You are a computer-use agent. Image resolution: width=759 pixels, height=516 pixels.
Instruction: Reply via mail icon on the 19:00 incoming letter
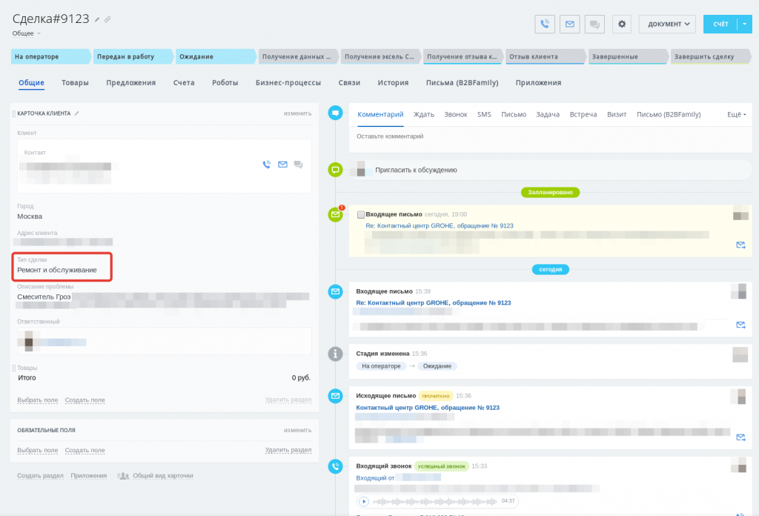[740, 245]
